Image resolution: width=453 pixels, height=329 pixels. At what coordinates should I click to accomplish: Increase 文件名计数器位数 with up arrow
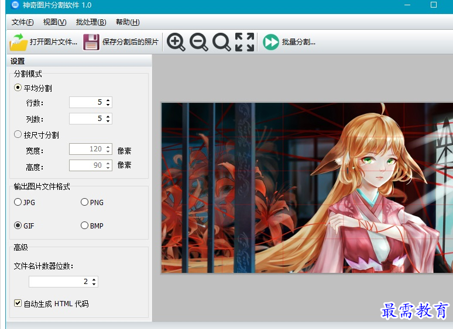pyautogui.click(x=94, y=279)
